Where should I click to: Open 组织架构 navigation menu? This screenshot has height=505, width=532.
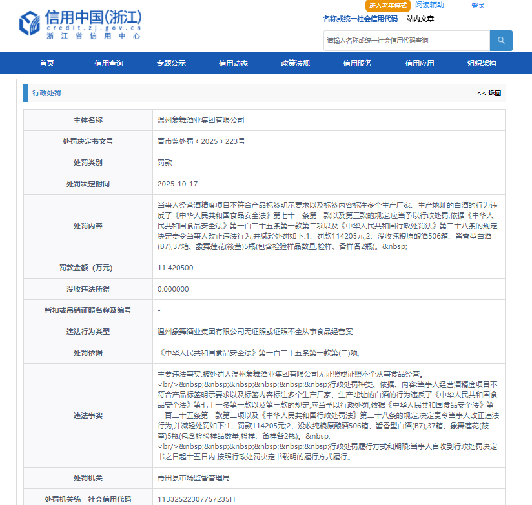point(482,63)
